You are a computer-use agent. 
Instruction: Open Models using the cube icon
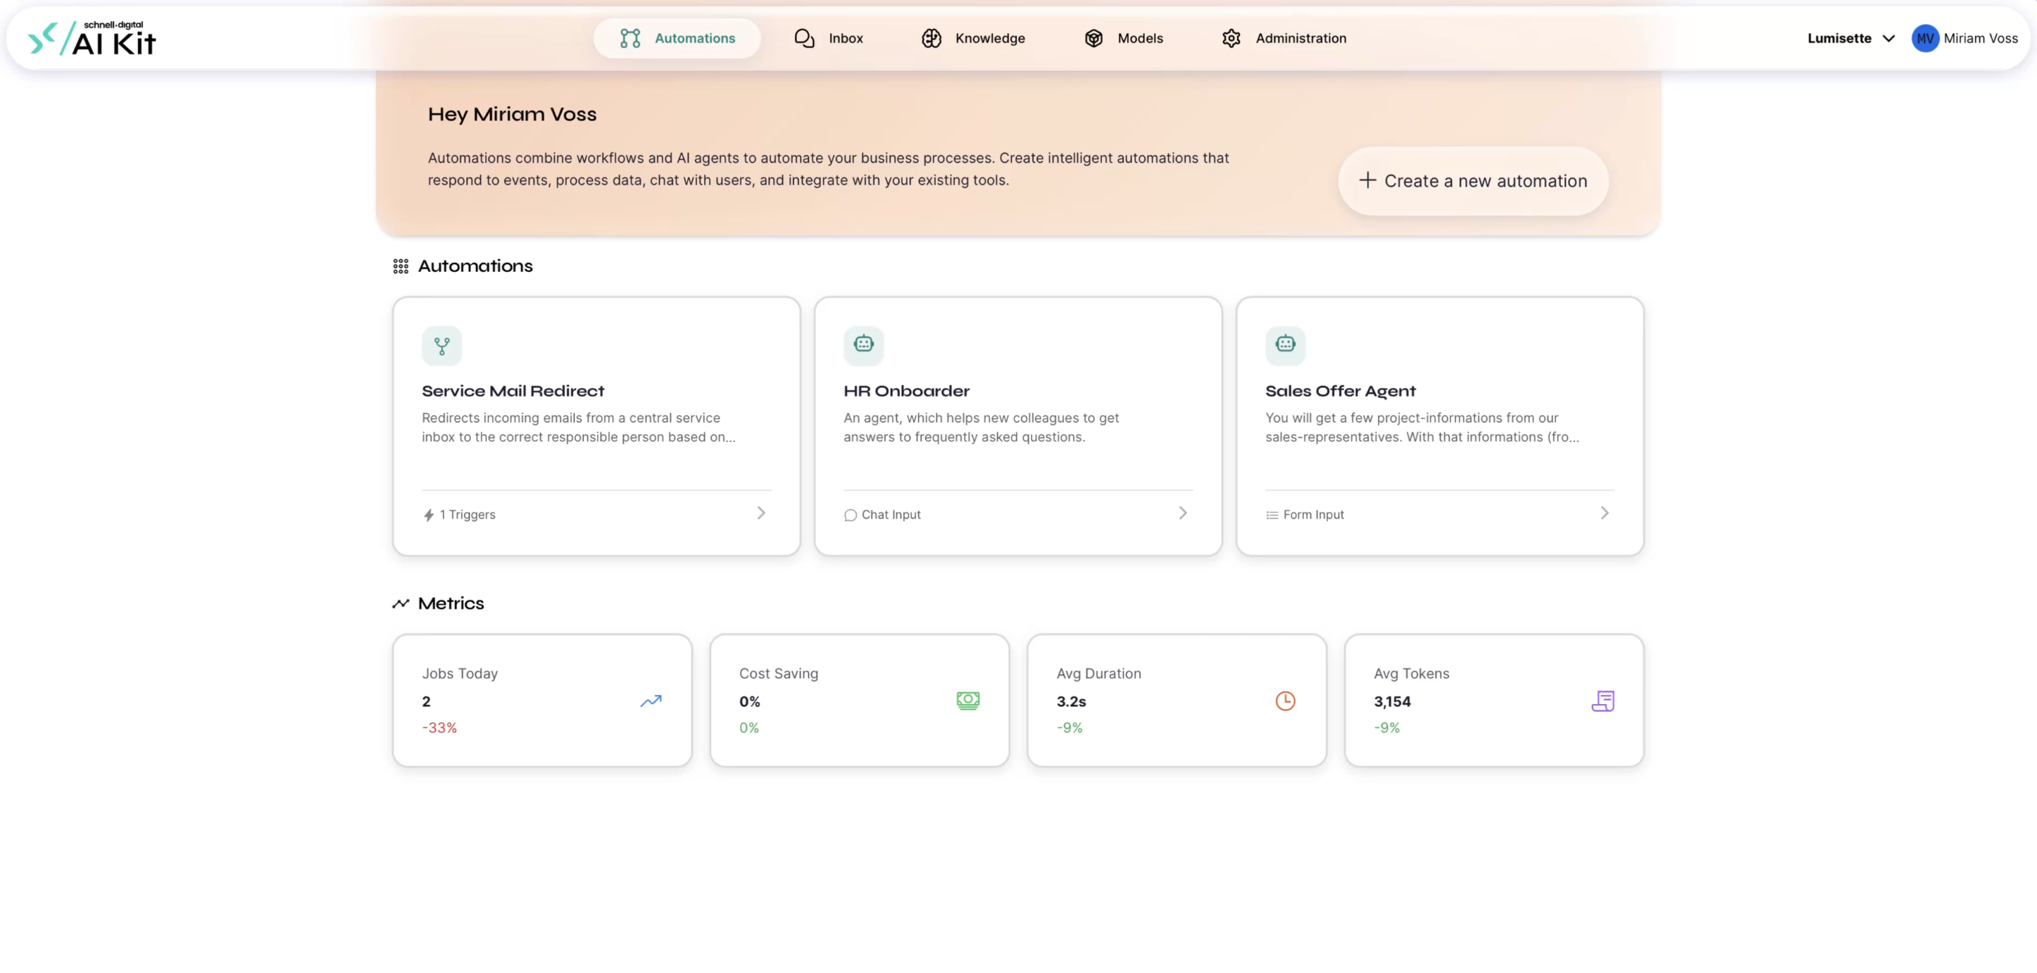coord(1093,38)
